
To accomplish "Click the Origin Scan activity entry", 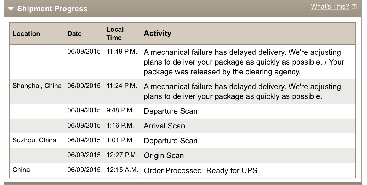I will click(x=164, y=155).
